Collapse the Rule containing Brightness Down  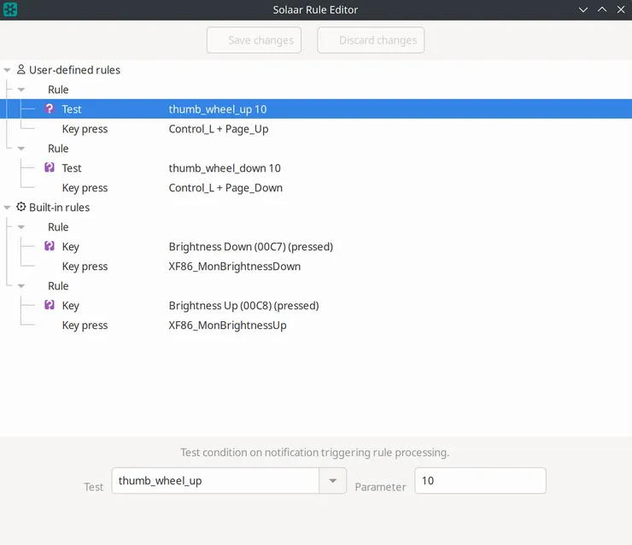click(21, 227)
